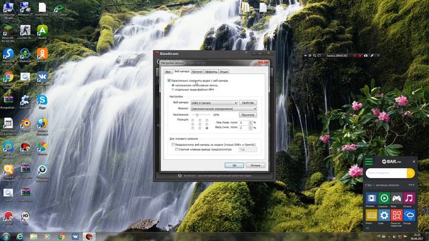Select overlay on main recording radio option

point(173,85)
